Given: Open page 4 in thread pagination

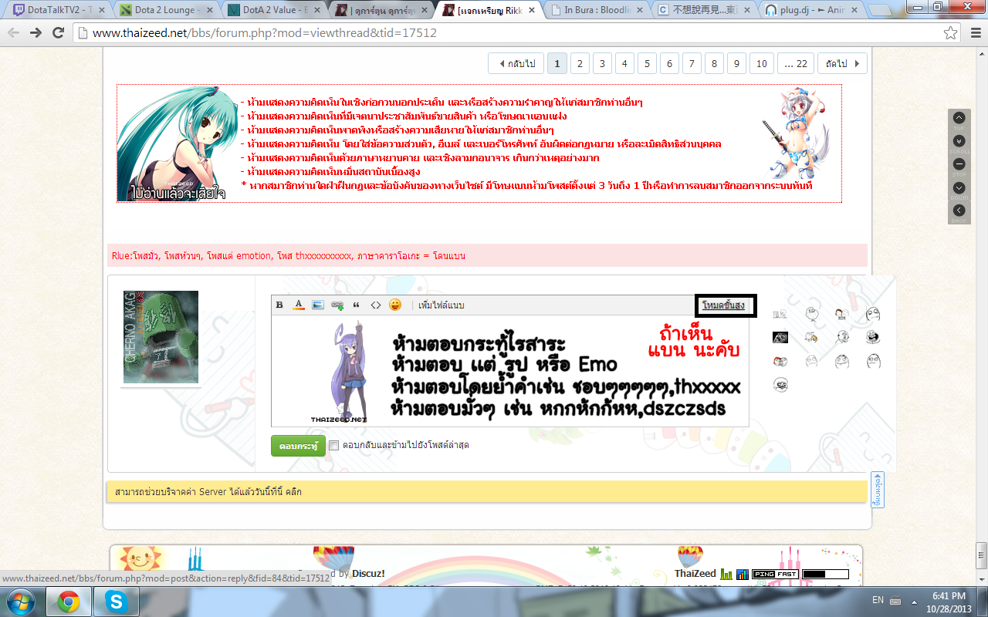Looking at the screenshot, I should [624, 63].
